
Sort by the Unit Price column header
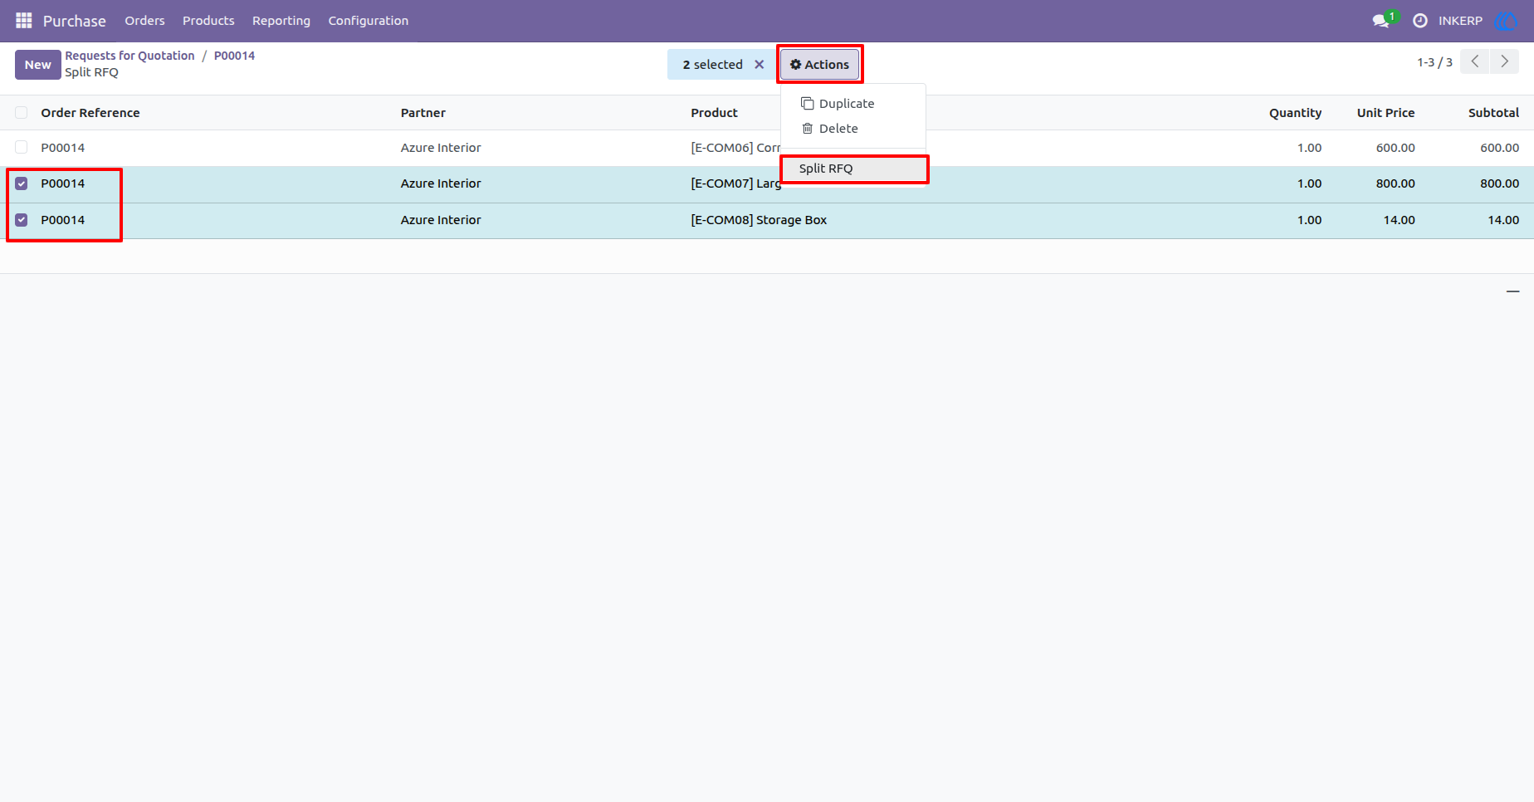(1385, 113)
